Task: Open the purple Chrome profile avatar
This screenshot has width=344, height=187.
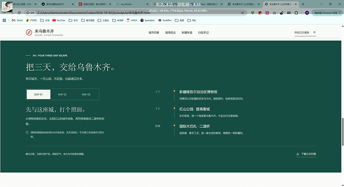Action: 307,13
